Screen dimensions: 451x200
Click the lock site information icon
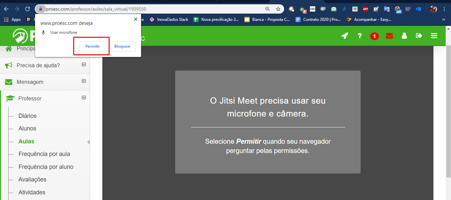[x=40, y=9]
